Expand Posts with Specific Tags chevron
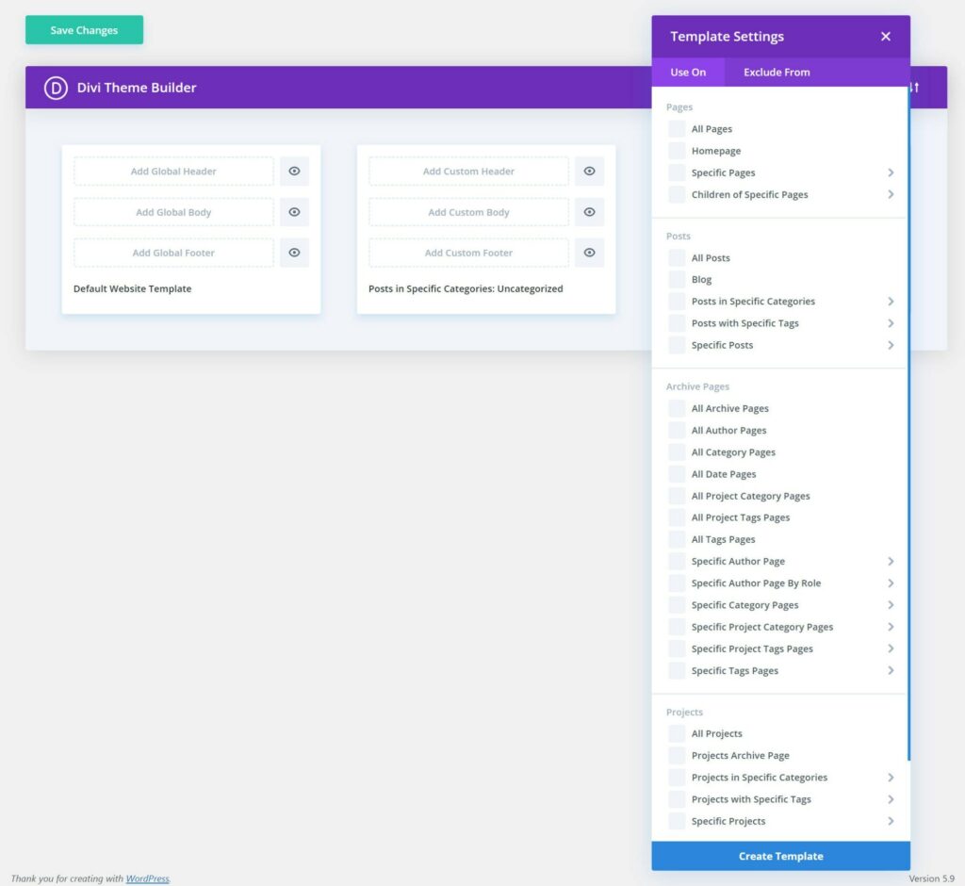 (891, 323)
